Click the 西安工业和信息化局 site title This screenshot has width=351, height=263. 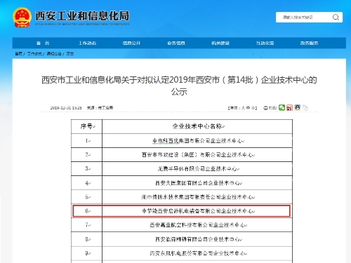(x=82, y=16)
